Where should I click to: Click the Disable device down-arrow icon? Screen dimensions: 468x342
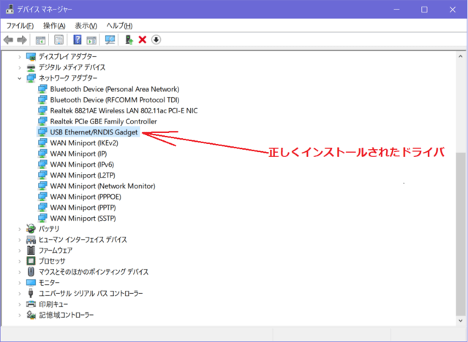pyautogui.click(x=156, y=39)
